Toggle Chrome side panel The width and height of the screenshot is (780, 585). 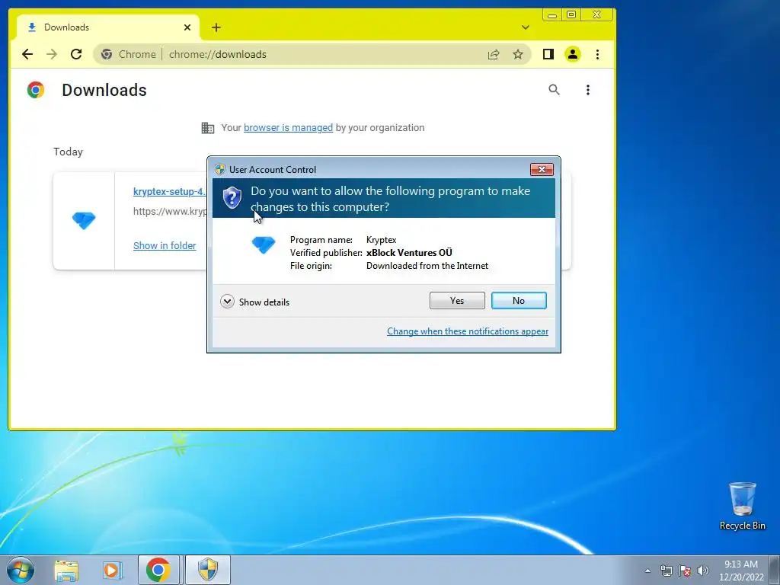click(x=548, y=54)
